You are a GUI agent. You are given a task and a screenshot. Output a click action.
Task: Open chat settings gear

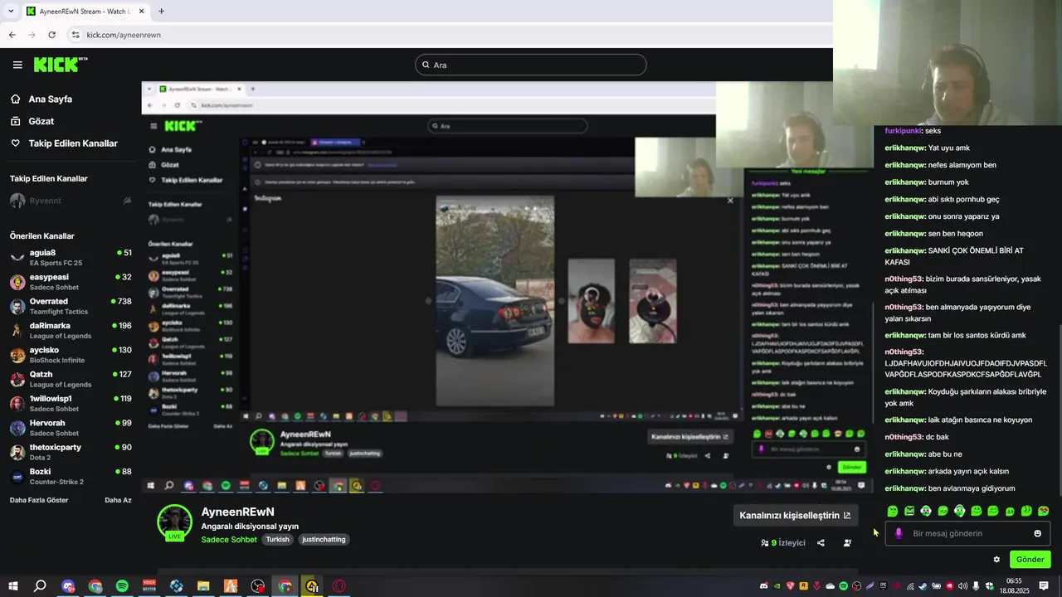[996, 560]
